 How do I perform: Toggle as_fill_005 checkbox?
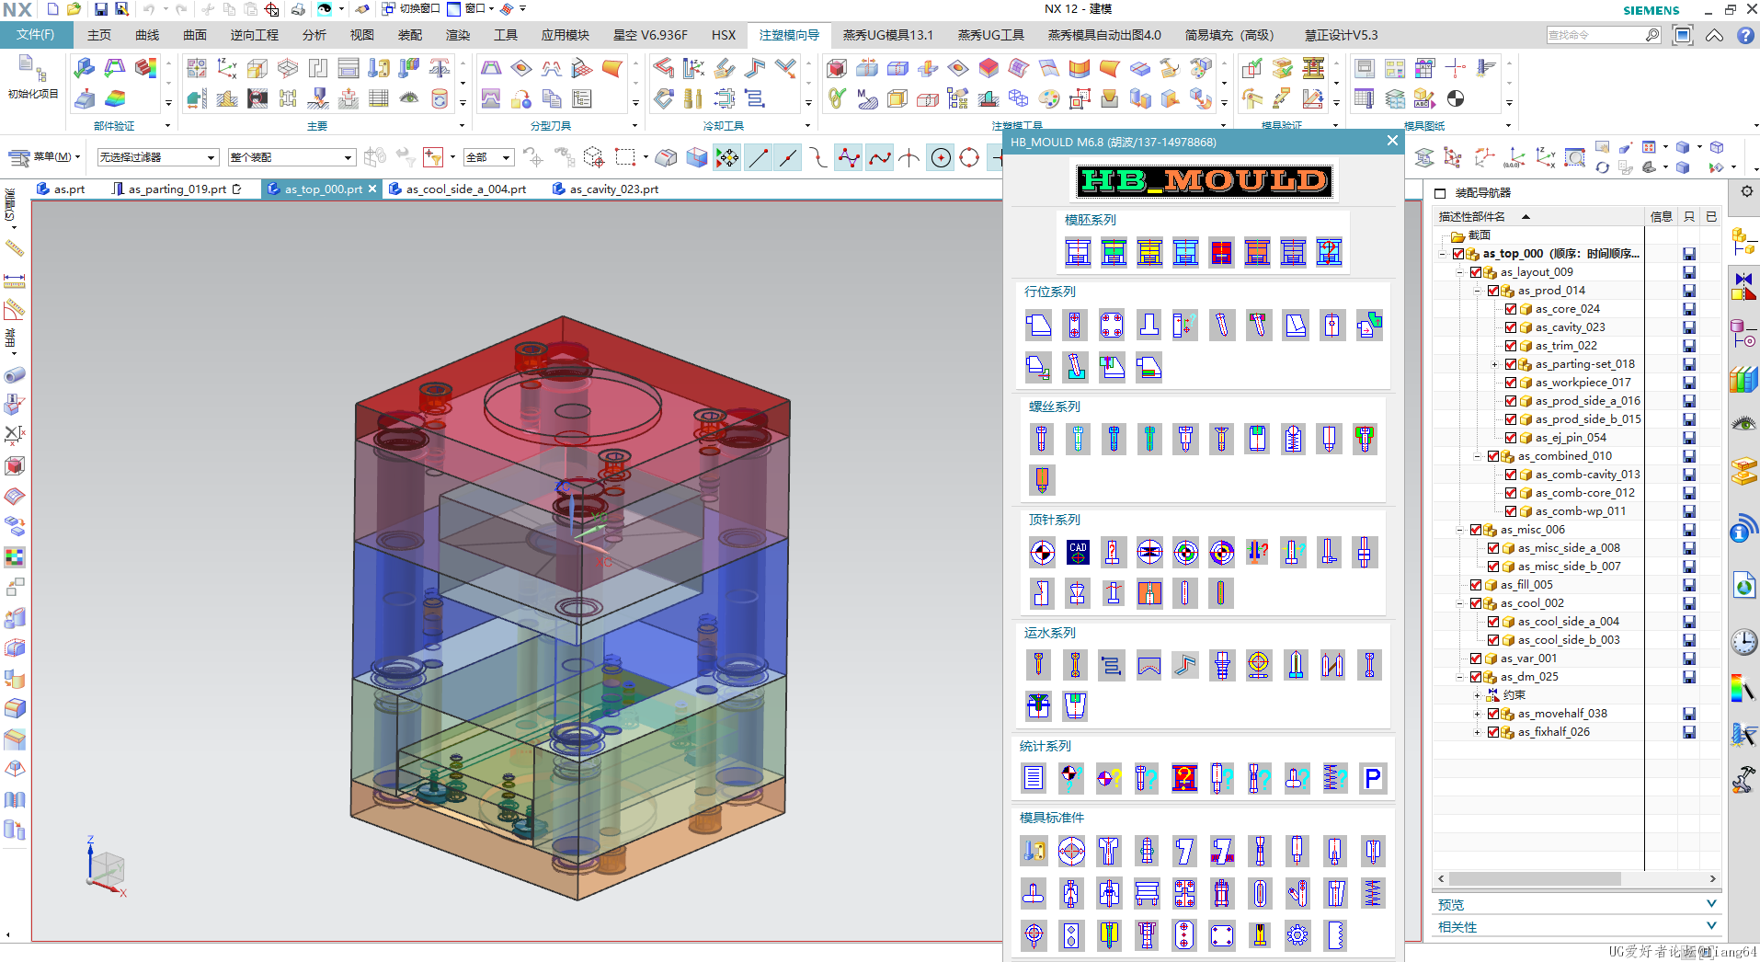[1476, 585]
